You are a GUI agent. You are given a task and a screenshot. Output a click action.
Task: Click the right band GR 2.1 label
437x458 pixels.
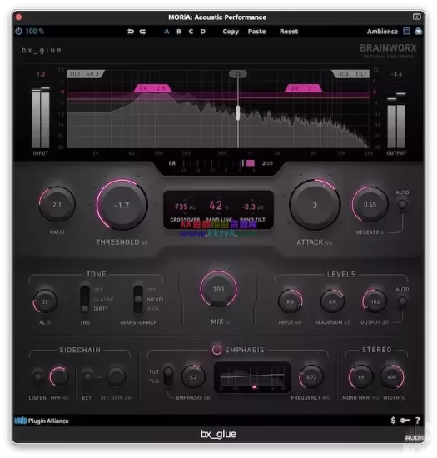tap(303, 88)
